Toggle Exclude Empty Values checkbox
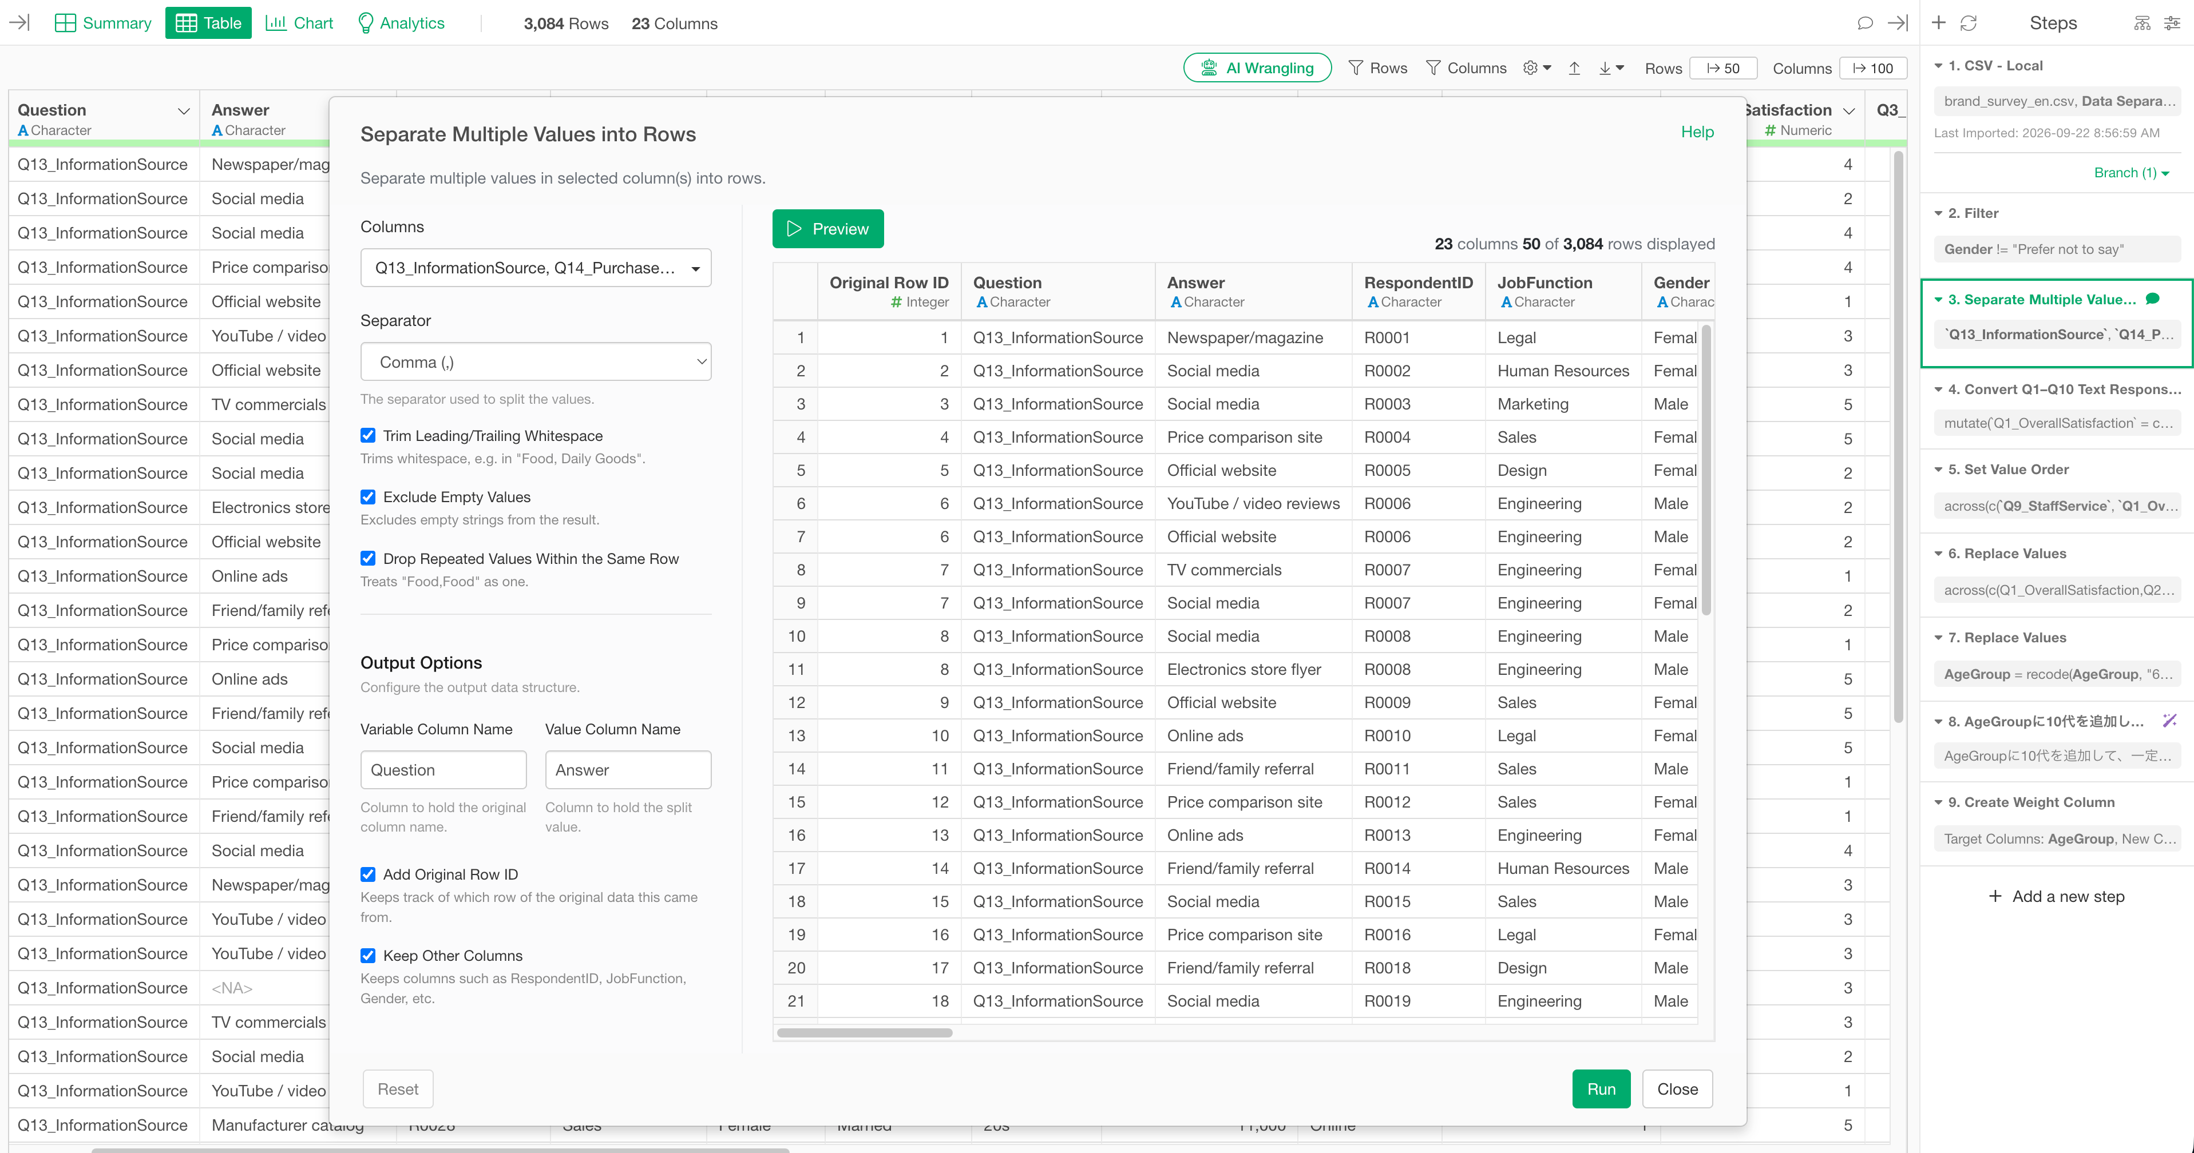2194x1153 pixels. point(368,496)
